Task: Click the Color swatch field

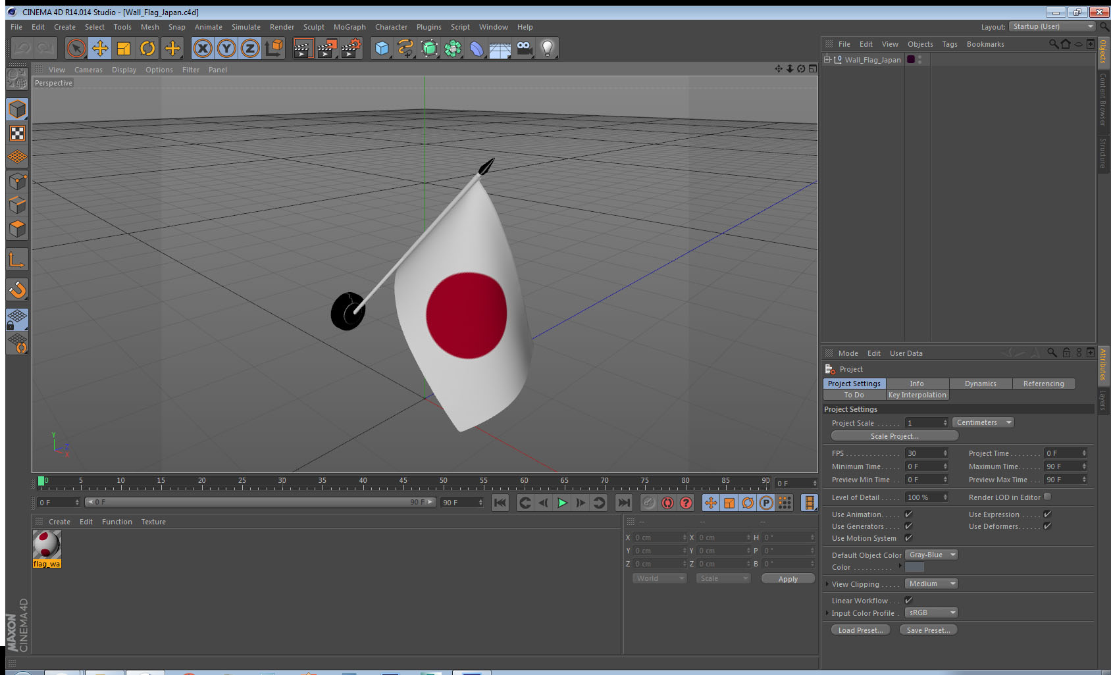Action: click(915, 566)
